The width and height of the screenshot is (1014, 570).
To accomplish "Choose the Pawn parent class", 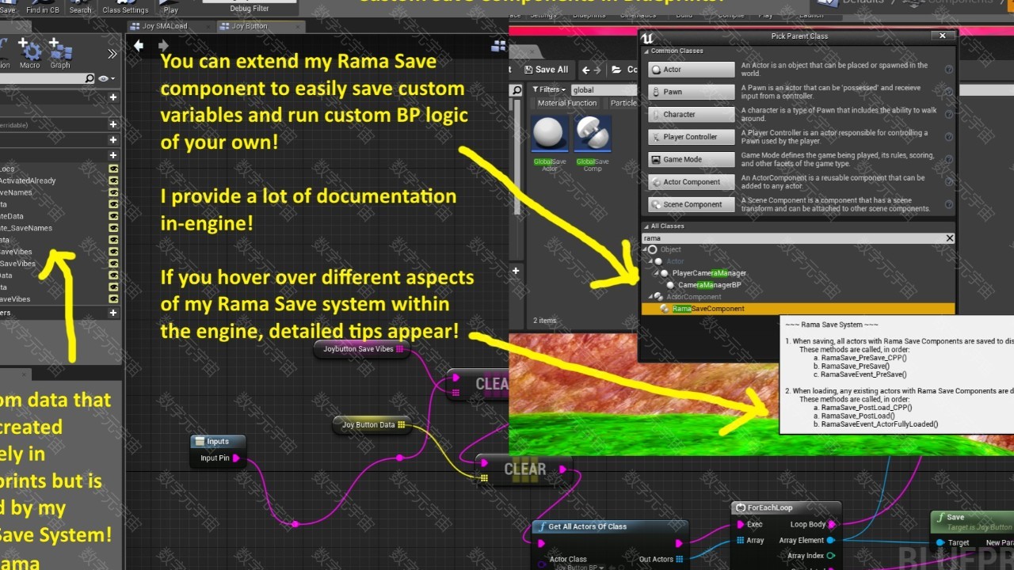I will coord(692,92).
